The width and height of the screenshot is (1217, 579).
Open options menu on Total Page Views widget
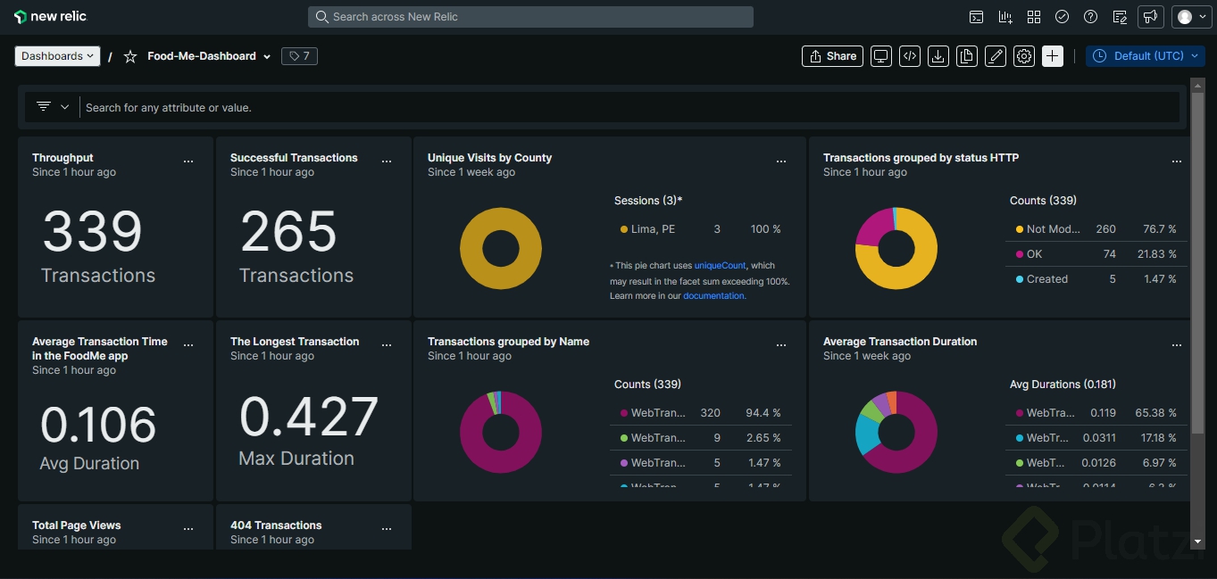(x=188, y=529)
